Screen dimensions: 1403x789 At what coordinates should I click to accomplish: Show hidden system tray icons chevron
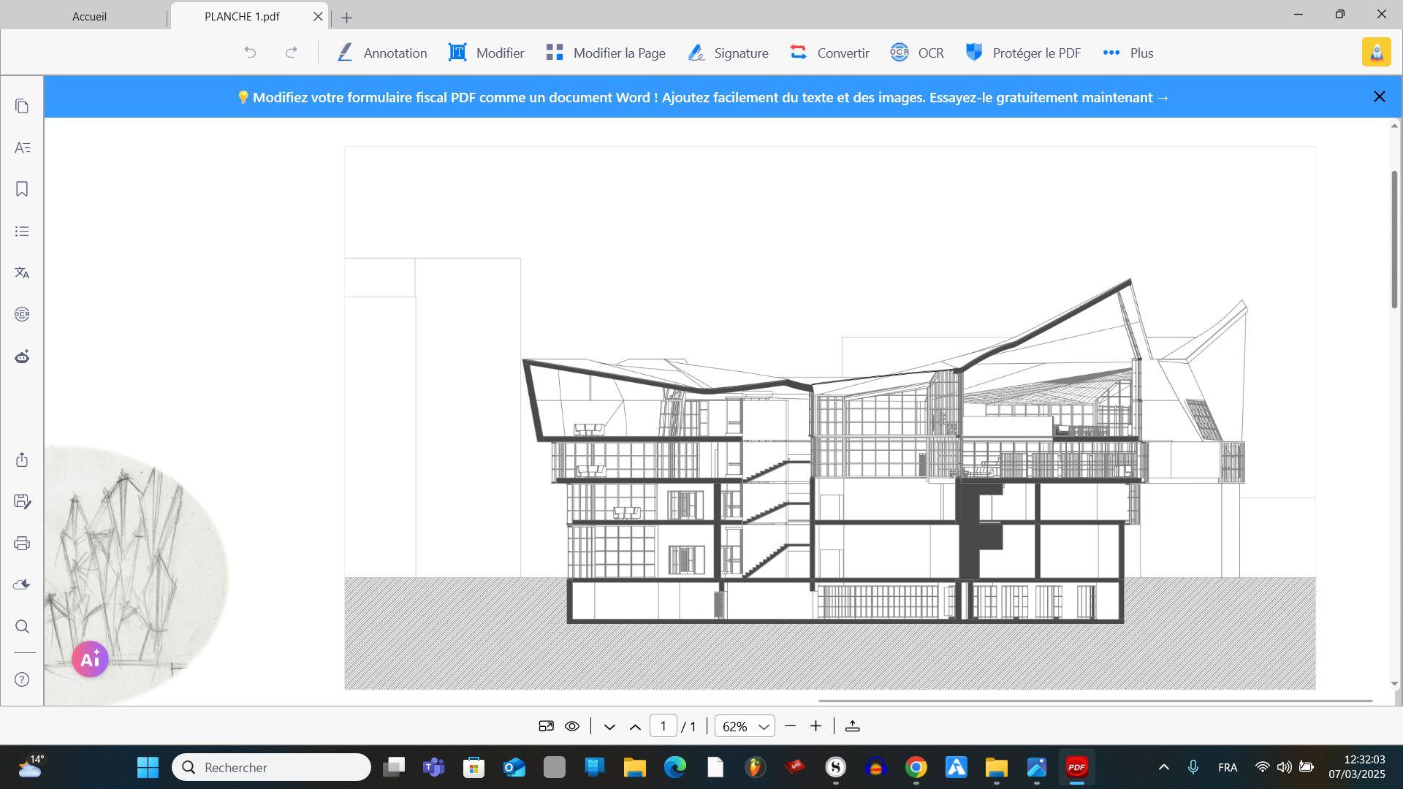[1164, 767]
